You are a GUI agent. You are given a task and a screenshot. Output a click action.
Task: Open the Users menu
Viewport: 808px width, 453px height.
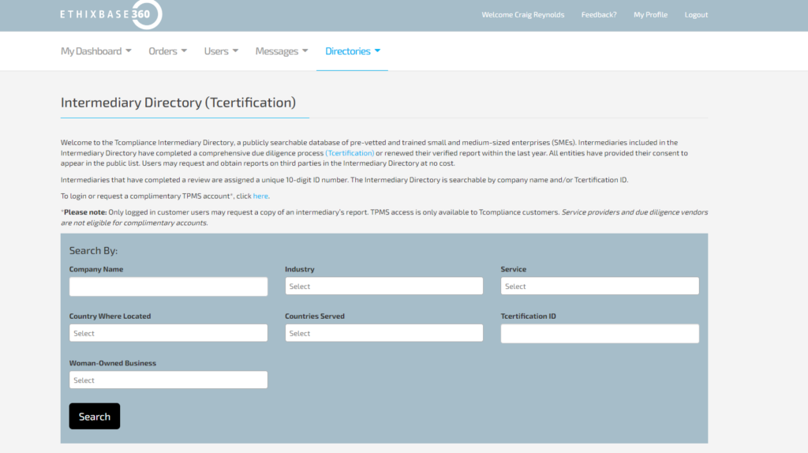pyautogui.click(x=221, y=51)
